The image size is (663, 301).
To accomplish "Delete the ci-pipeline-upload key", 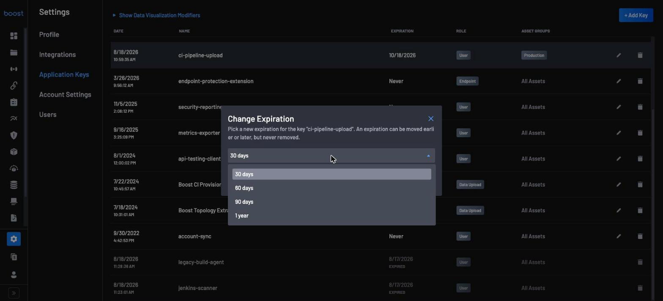I will 640,55.
